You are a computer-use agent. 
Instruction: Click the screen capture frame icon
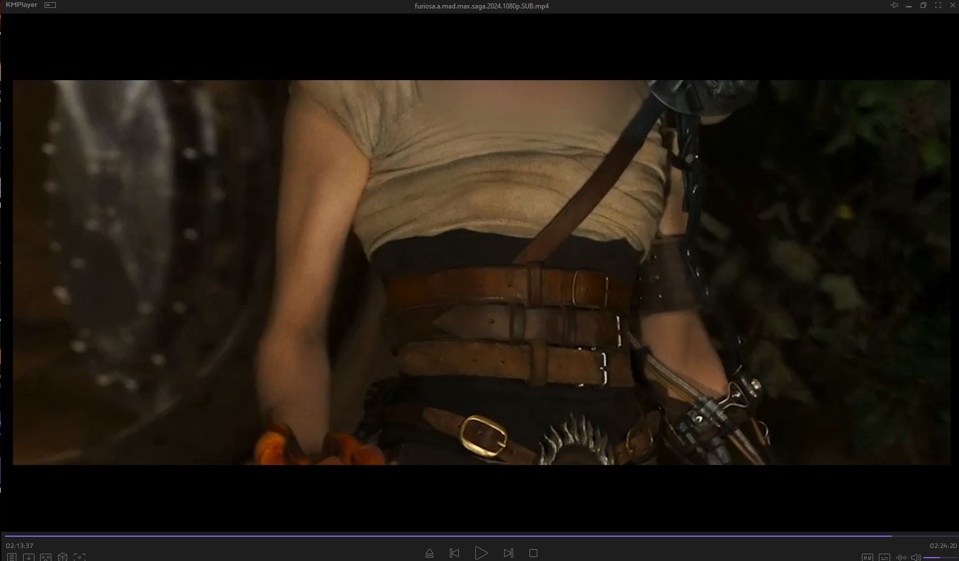tap(80, 557)
